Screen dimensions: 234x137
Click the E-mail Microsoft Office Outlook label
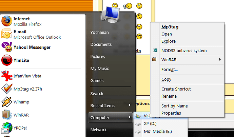(37, 34)
